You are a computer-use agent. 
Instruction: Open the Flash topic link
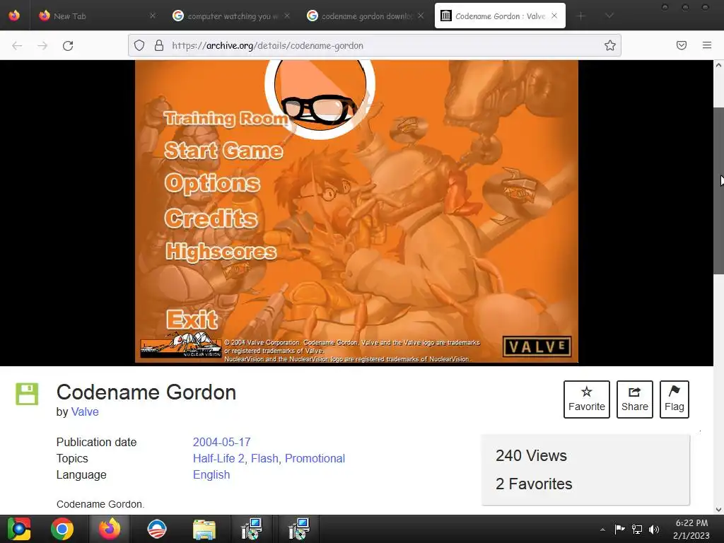264,458
